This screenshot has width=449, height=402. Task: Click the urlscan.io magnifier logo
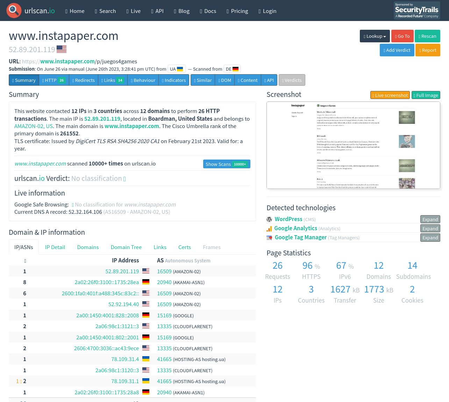(14, 10)
